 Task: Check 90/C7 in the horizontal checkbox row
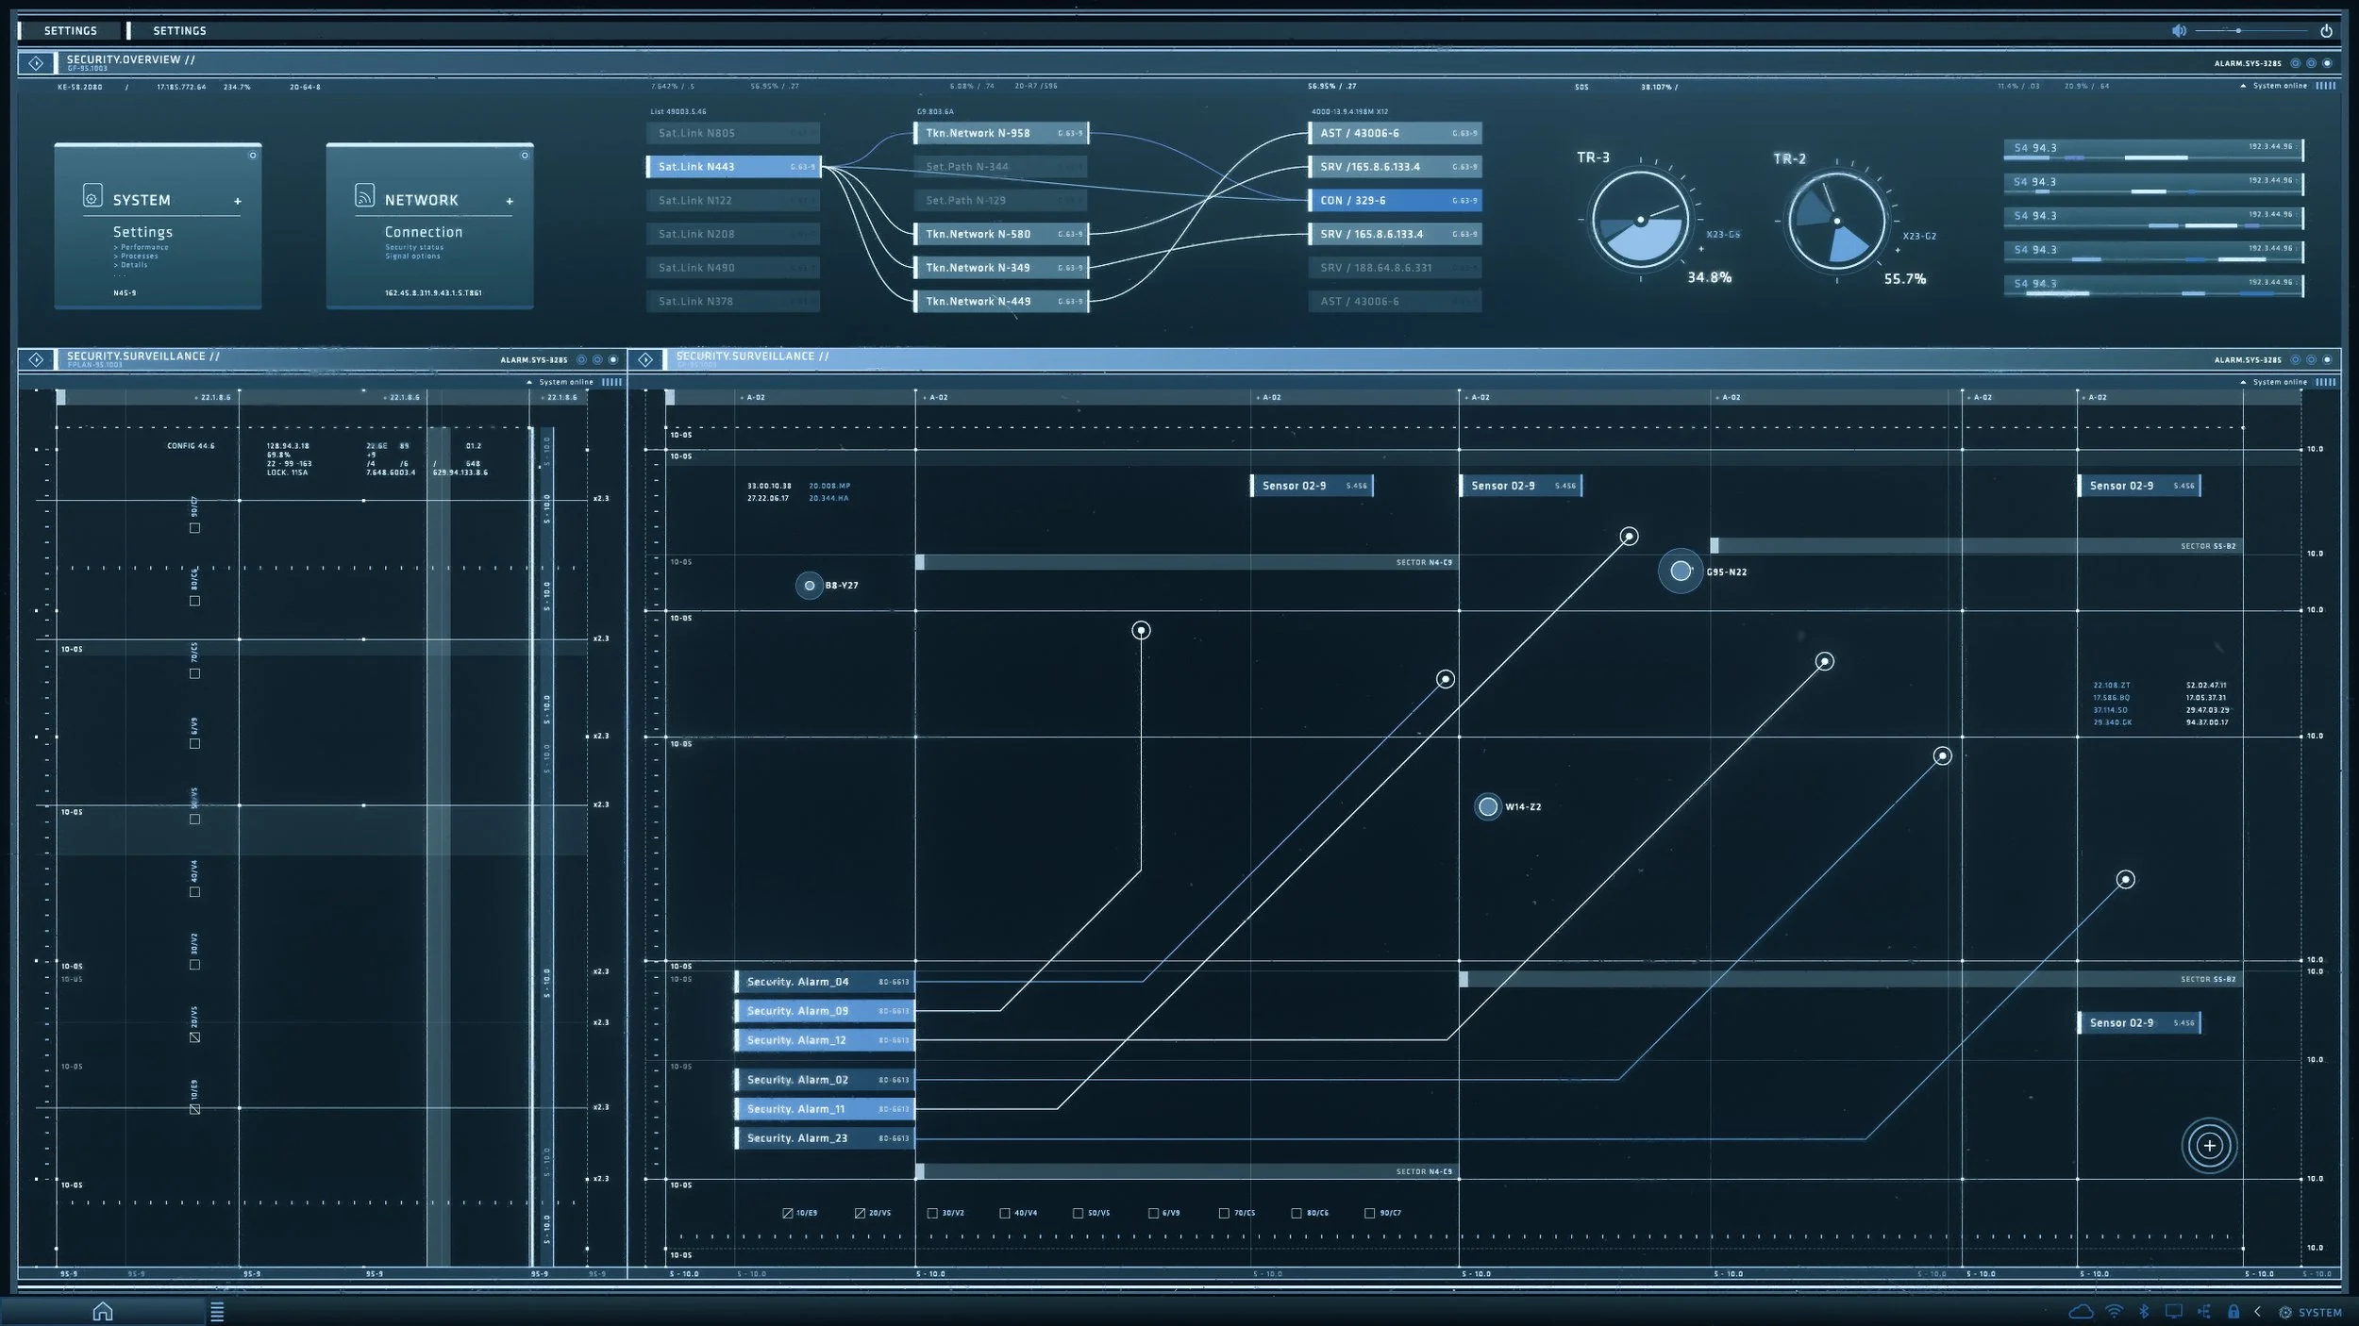pyautogui.click(x=1369, y=1213)
